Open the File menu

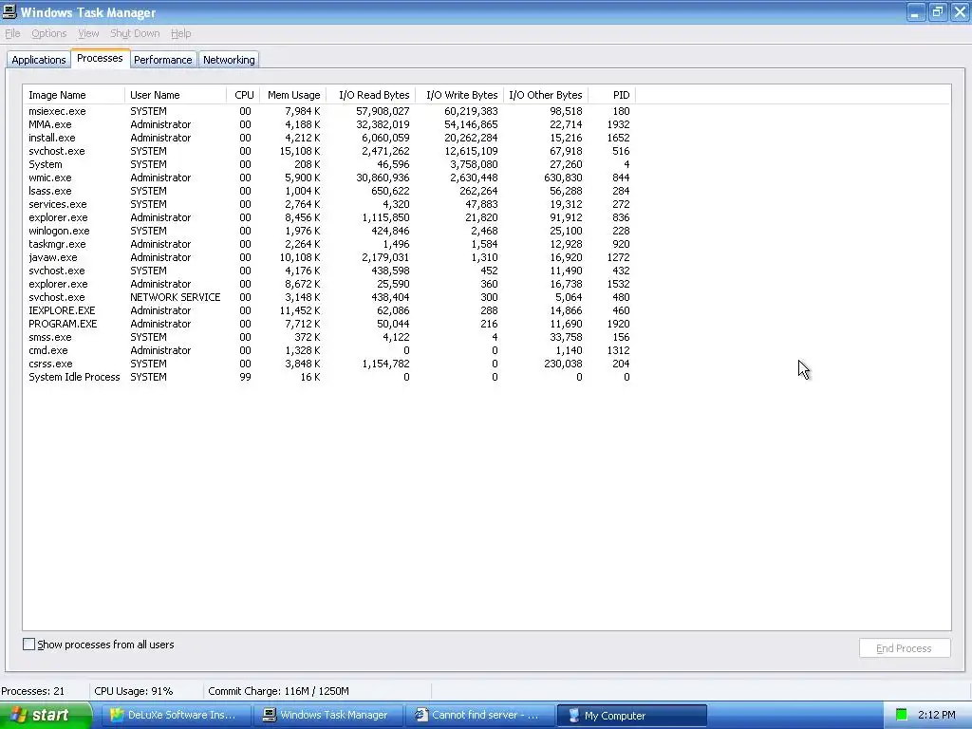12,33
